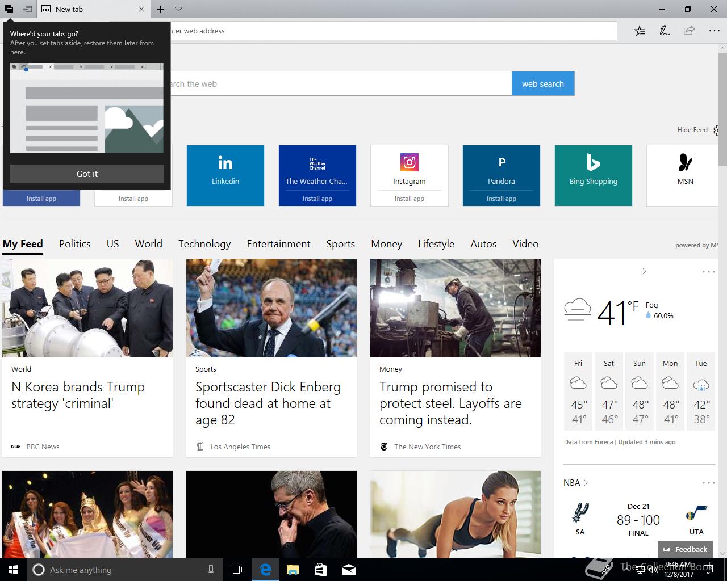Image resolution: width=727 pixels, height=581 pixels.
Task: Expand weather location chevron
Action: 644,271
